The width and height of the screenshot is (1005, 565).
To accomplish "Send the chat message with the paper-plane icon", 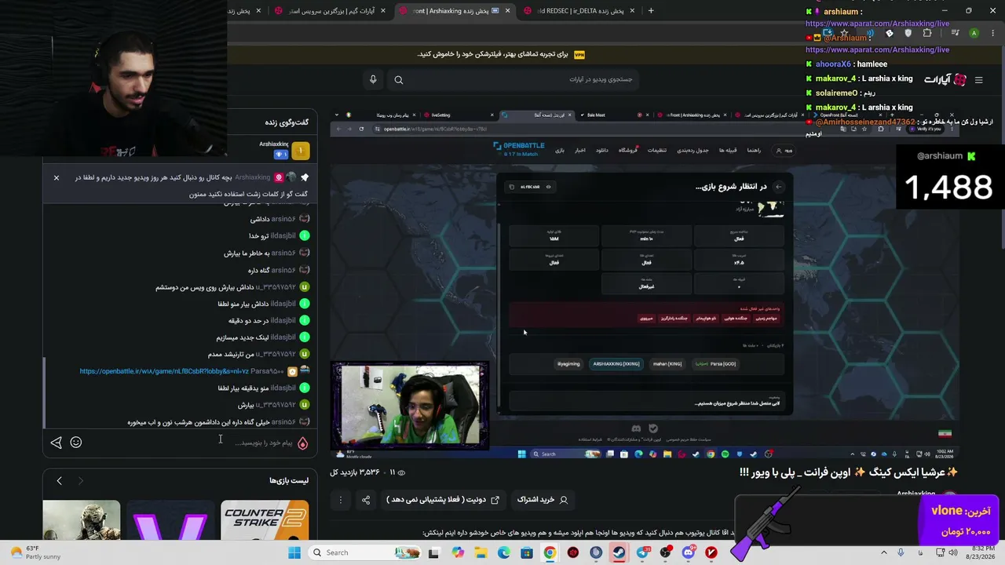I will [56, 443].
